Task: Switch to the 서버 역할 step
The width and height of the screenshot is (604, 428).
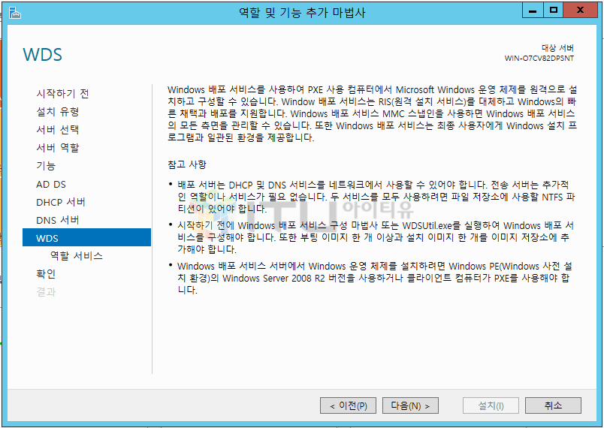Action: coord(58,147)
